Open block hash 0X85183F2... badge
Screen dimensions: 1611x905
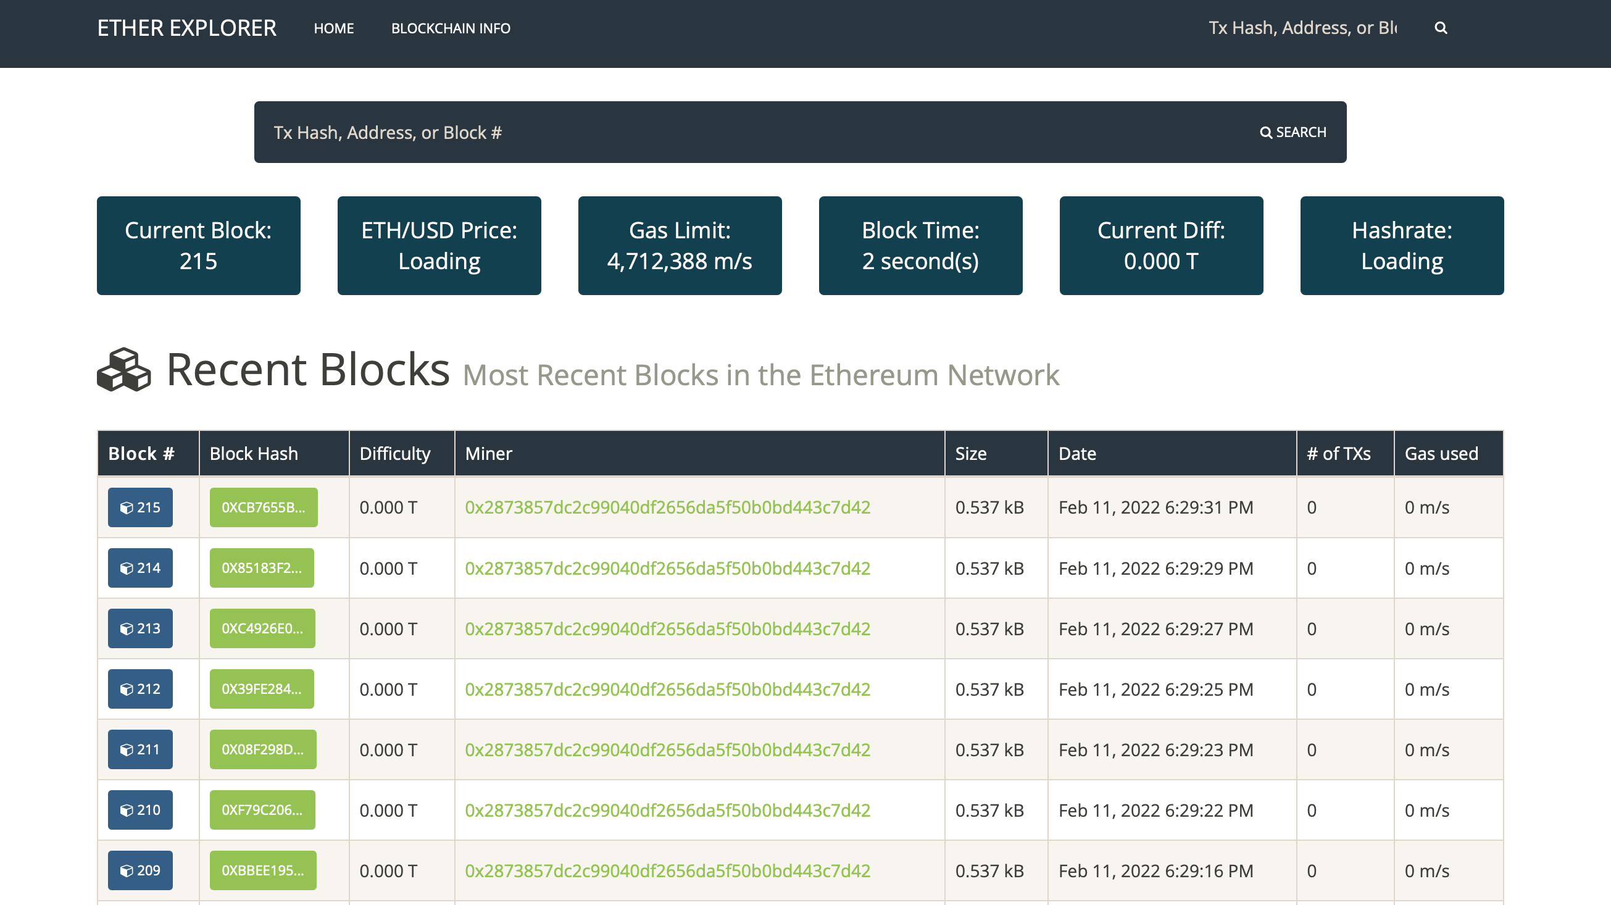[262, 568]
